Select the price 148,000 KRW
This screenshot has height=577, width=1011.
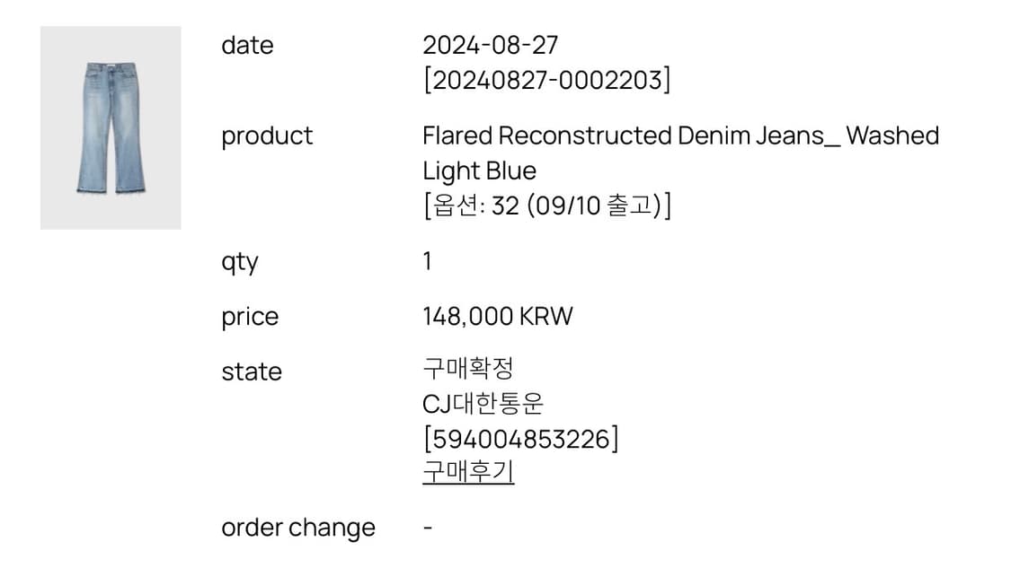[x=497, y=316]
